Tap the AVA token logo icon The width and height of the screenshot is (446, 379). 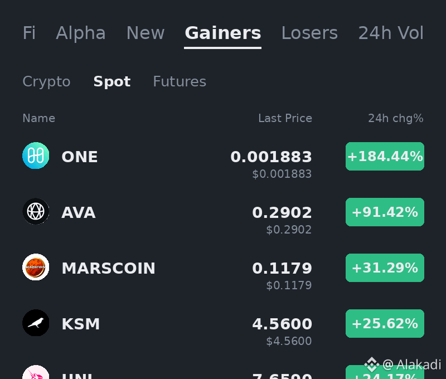(36, 211)
